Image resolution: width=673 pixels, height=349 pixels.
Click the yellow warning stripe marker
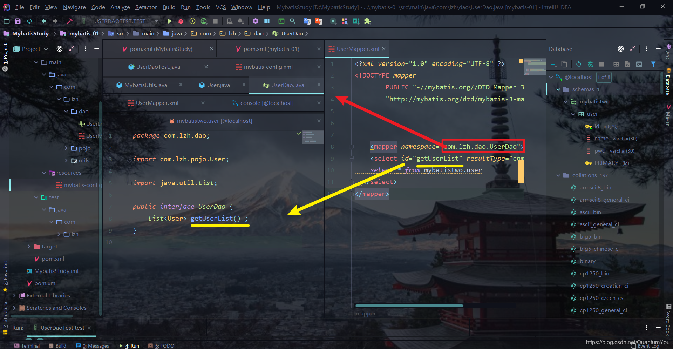tap(521, 171)
